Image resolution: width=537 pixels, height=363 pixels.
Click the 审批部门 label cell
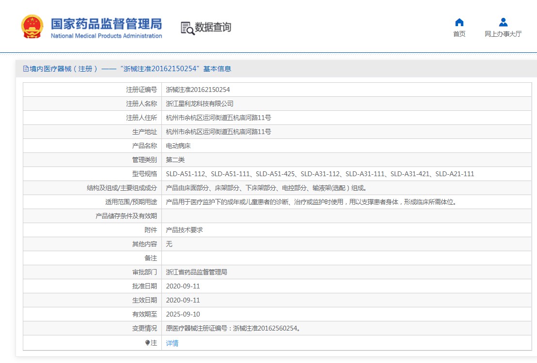click(93, 272)
